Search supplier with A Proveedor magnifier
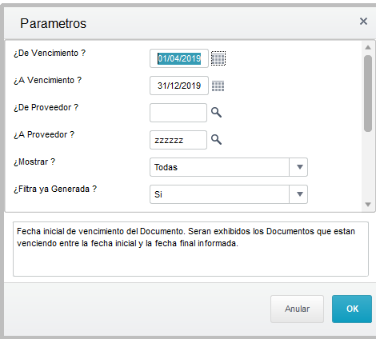 pos(216,140)
